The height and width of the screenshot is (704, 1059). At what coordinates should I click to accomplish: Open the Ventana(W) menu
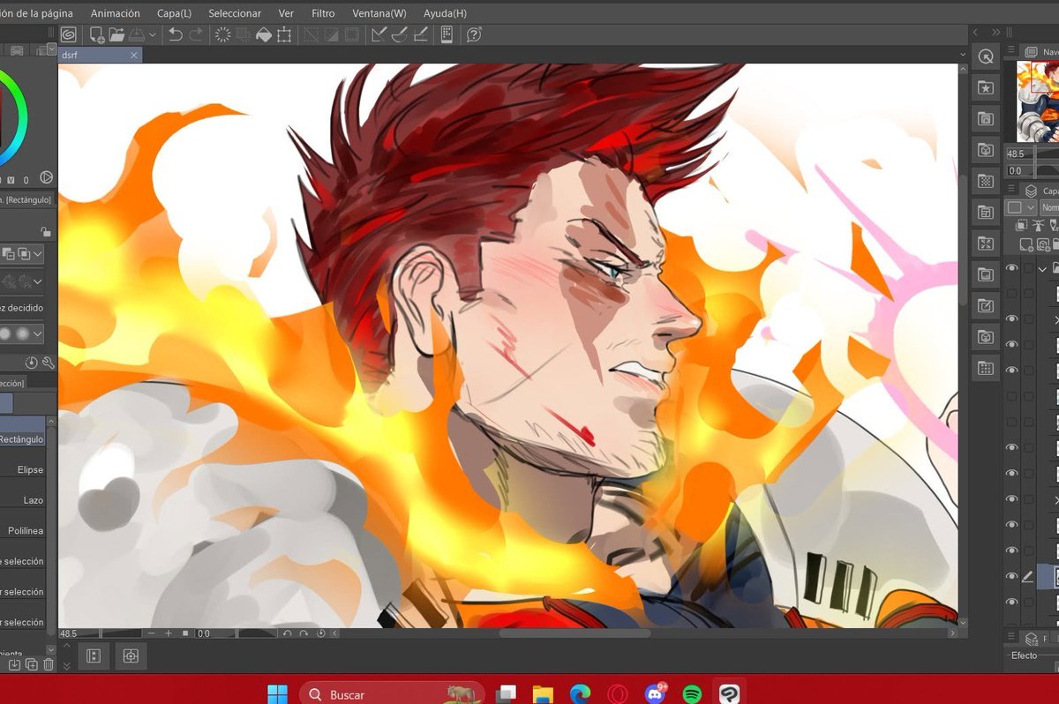click(x=379, y=13)
